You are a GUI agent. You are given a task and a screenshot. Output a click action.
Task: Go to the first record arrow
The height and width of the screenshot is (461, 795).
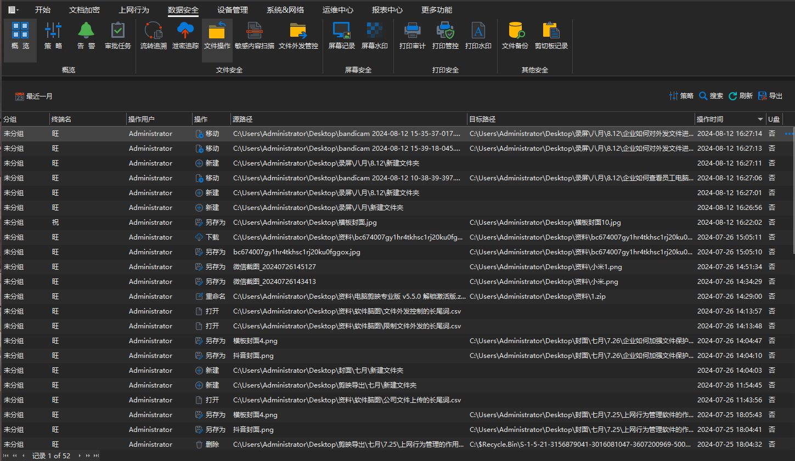(6, 456)
